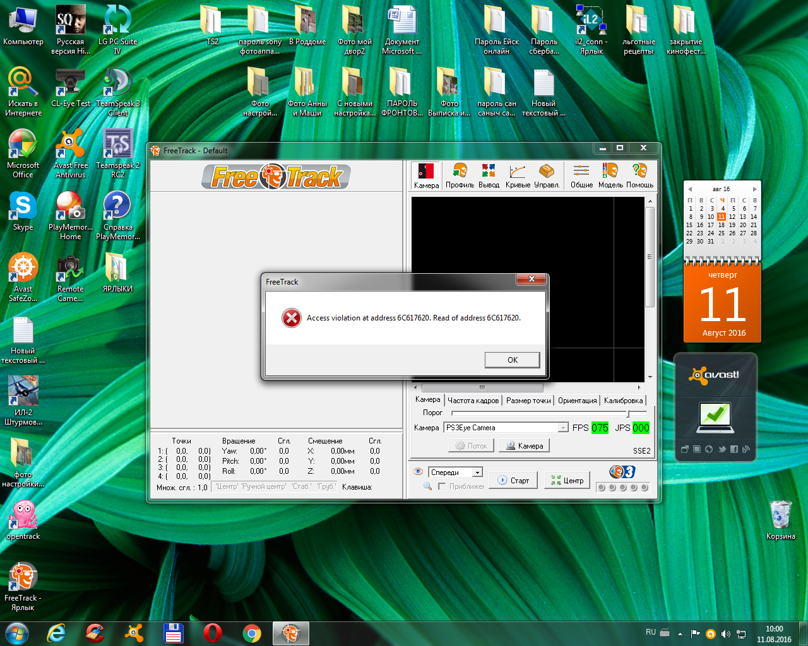The height and width of the screenshot is (646, 808).
Task: Click the Facebook icon in Avast gadget
Action: (734, 449)
